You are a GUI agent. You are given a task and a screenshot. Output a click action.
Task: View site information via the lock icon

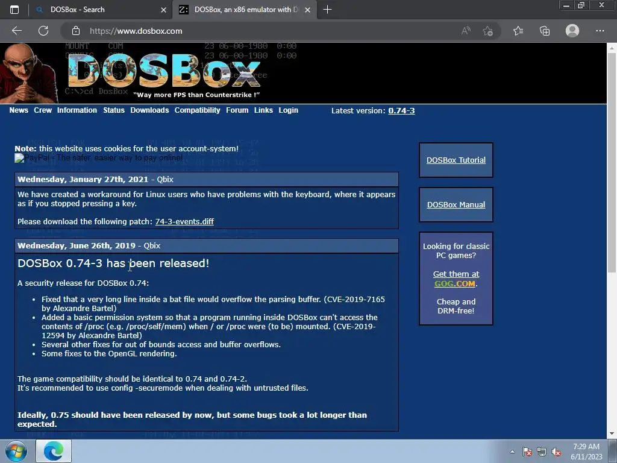[x=75, y=31]
